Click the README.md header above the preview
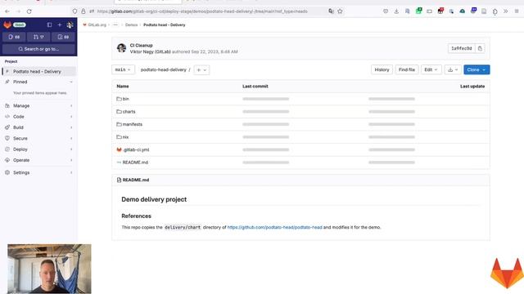 (136, 180)
